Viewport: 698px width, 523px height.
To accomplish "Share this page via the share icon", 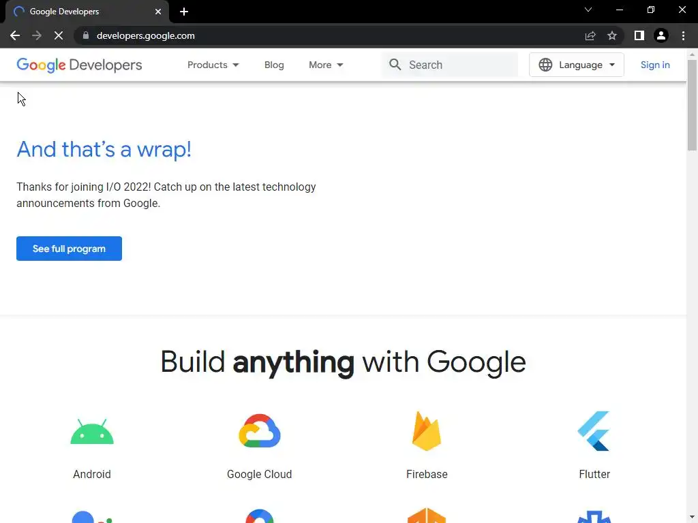I will click(x=590, y=35).
